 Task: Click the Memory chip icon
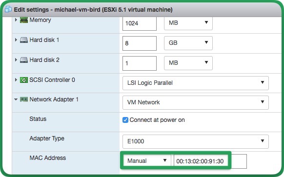pos(24,20)
